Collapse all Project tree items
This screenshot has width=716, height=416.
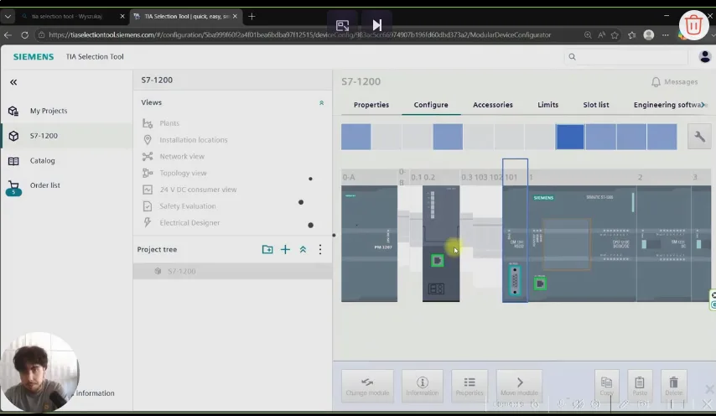click(303, 249)
